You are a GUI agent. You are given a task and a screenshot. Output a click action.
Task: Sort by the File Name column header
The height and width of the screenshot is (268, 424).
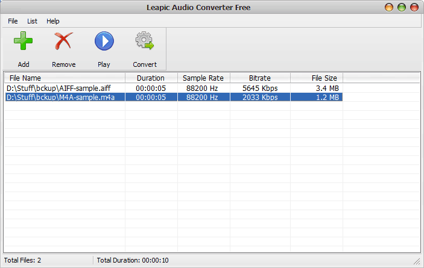tap(65, 78)
